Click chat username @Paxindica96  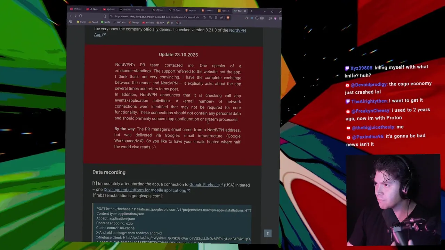367,137
